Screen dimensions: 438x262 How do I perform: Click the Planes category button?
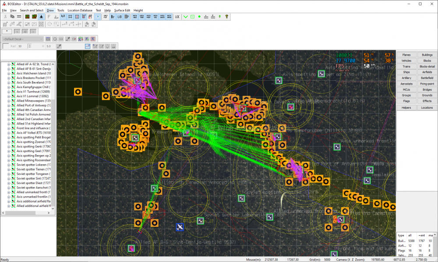point(406,55)
